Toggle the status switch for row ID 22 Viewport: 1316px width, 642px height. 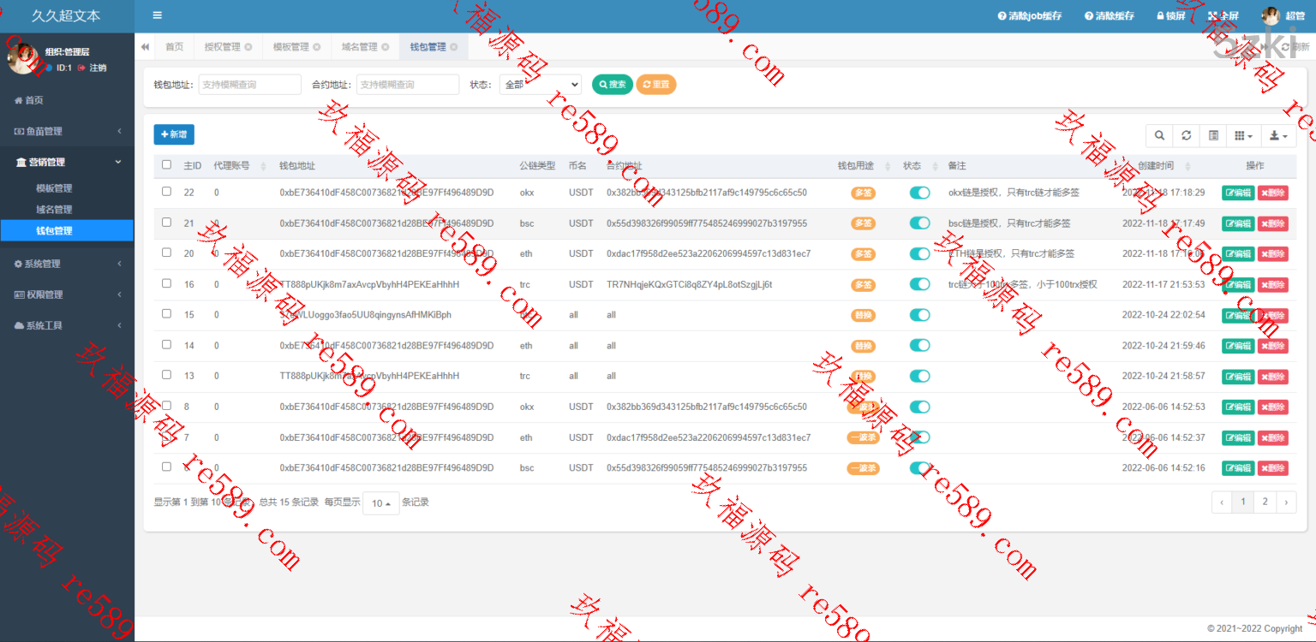click(x=919, y=193)
